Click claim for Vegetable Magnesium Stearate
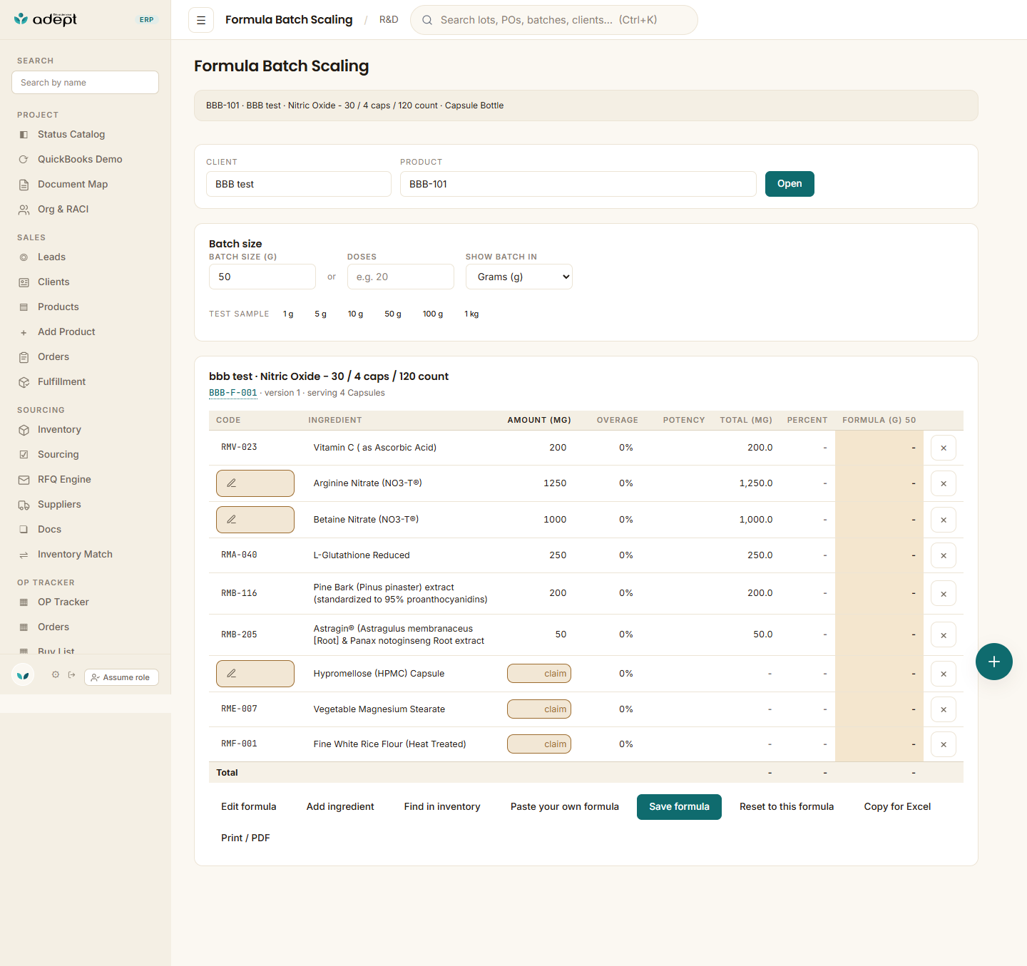 [539, 709]
